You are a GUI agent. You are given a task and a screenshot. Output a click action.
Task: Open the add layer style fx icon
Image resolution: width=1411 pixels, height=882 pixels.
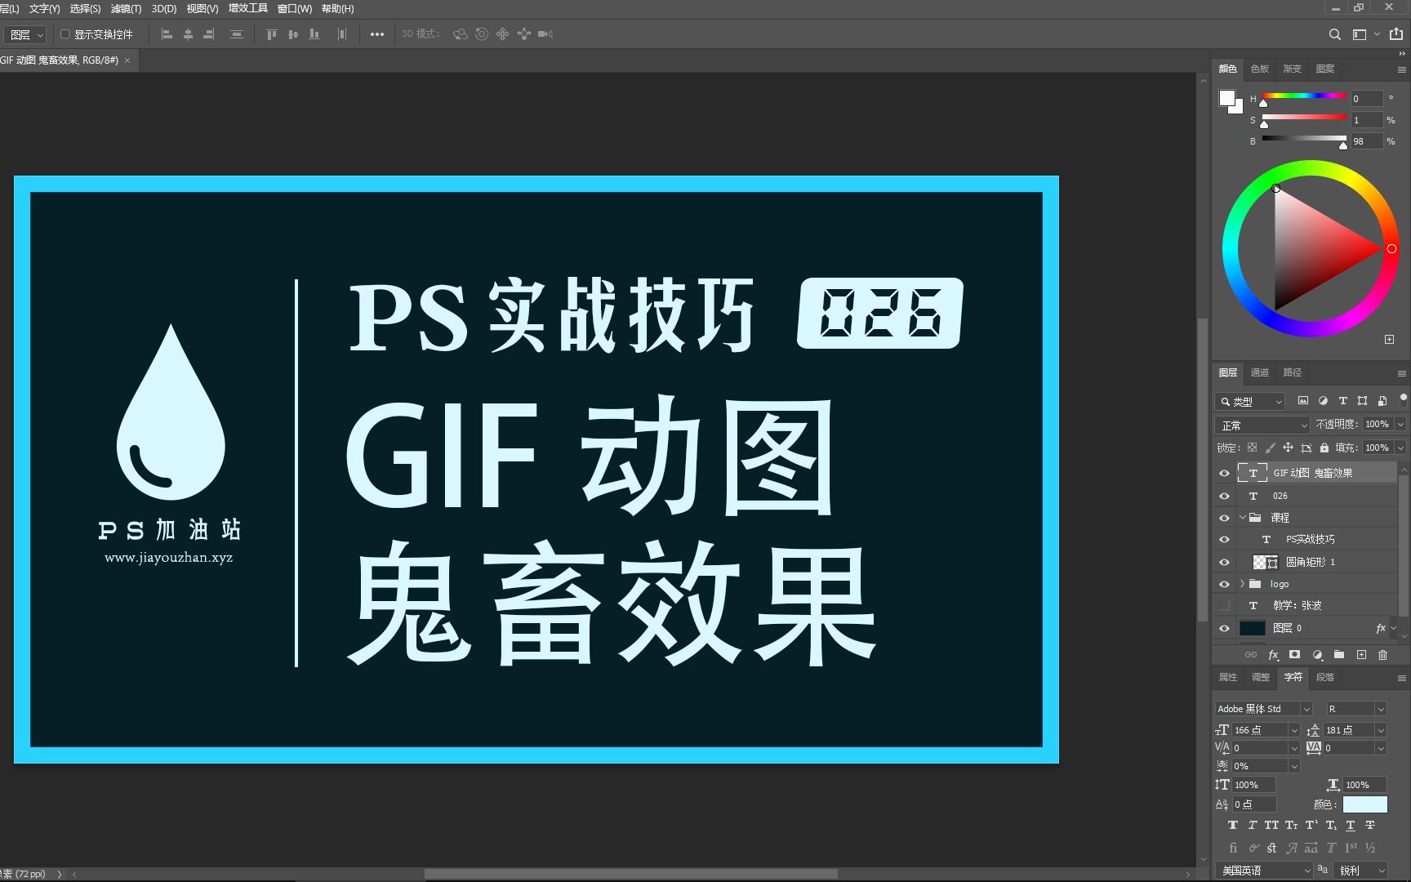point(1273,654)
